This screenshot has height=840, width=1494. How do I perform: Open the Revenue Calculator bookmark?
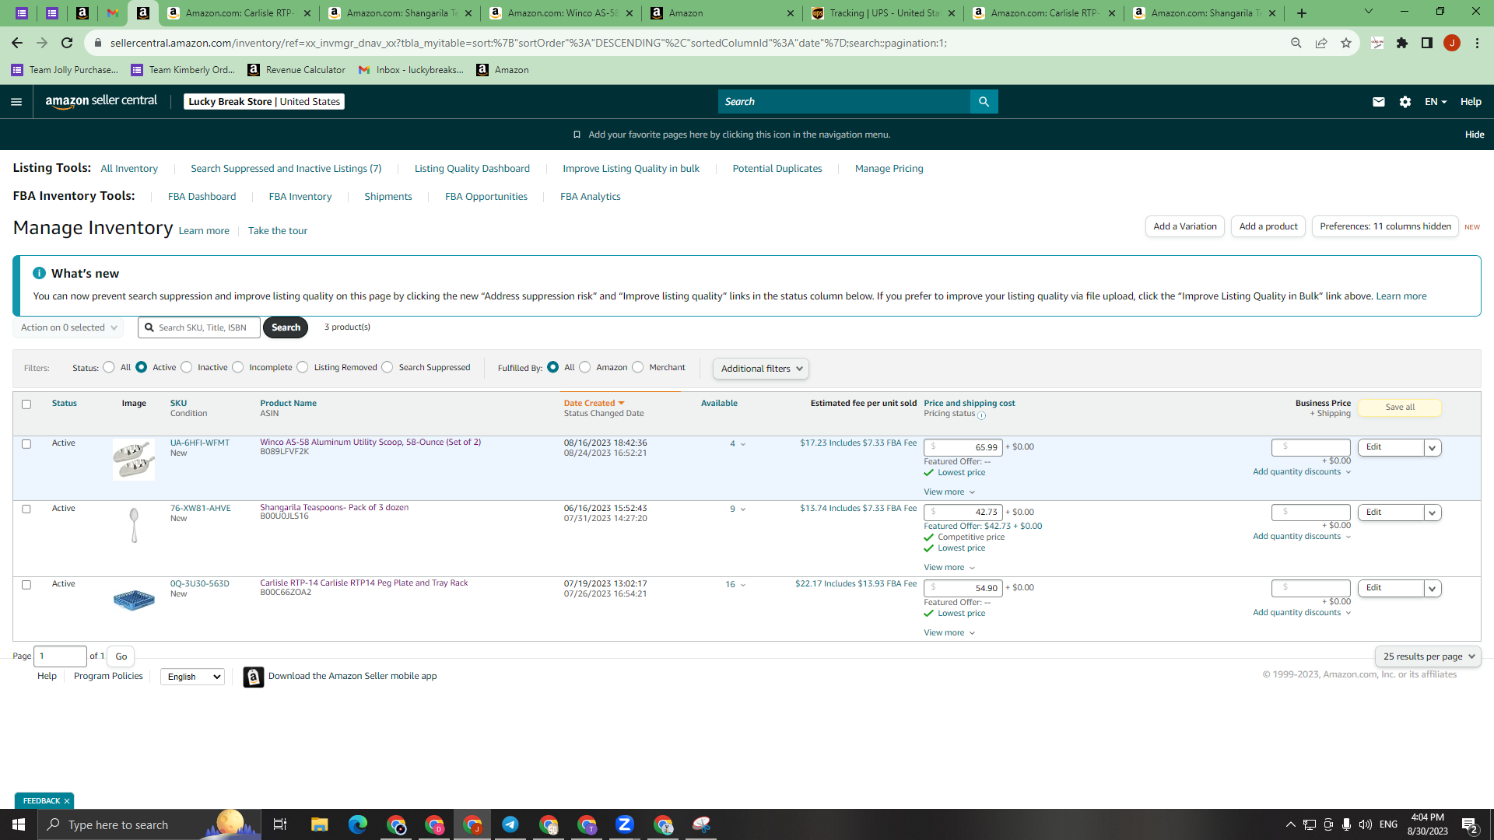[x=296, y=70]
